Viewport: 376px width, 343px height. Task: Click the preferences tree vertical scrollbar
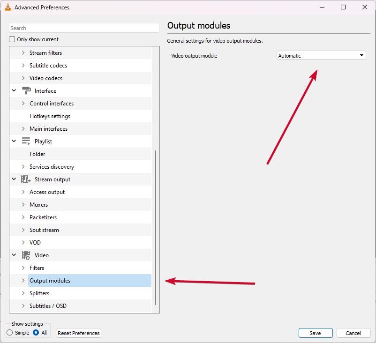(156, 227)
